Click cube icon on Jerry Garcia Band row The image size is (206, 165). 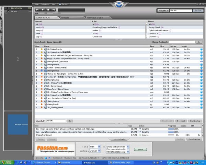tap(202, 98)
